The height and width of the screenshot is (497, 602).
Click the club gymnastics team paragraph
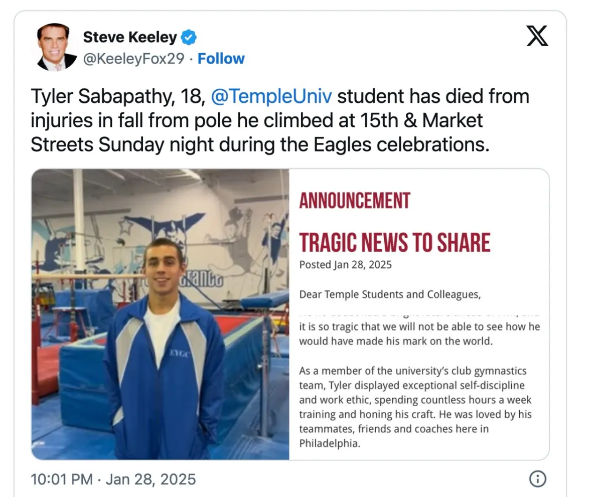click(x=415, y=407)
